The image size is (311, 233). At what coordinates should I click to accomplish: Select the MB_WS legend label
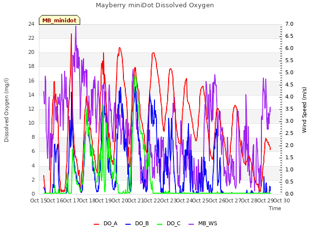[x=207, y=223]
